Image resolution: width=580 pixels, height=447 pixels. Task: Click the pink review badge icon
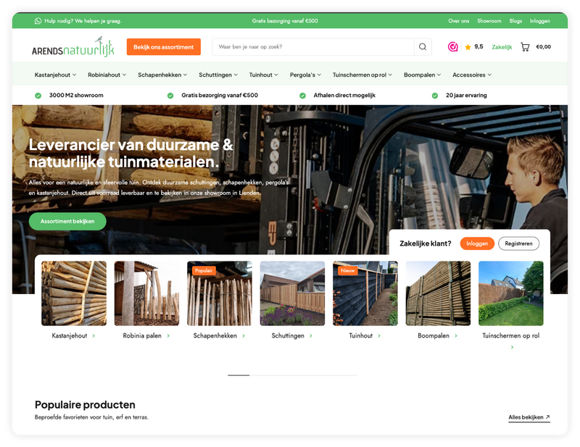[x=452, y=47]
